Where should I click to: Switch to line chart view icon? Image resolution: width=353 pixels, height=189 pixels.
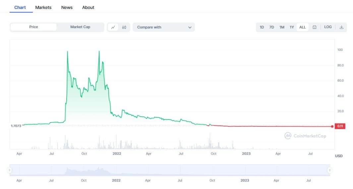(113, 27)
